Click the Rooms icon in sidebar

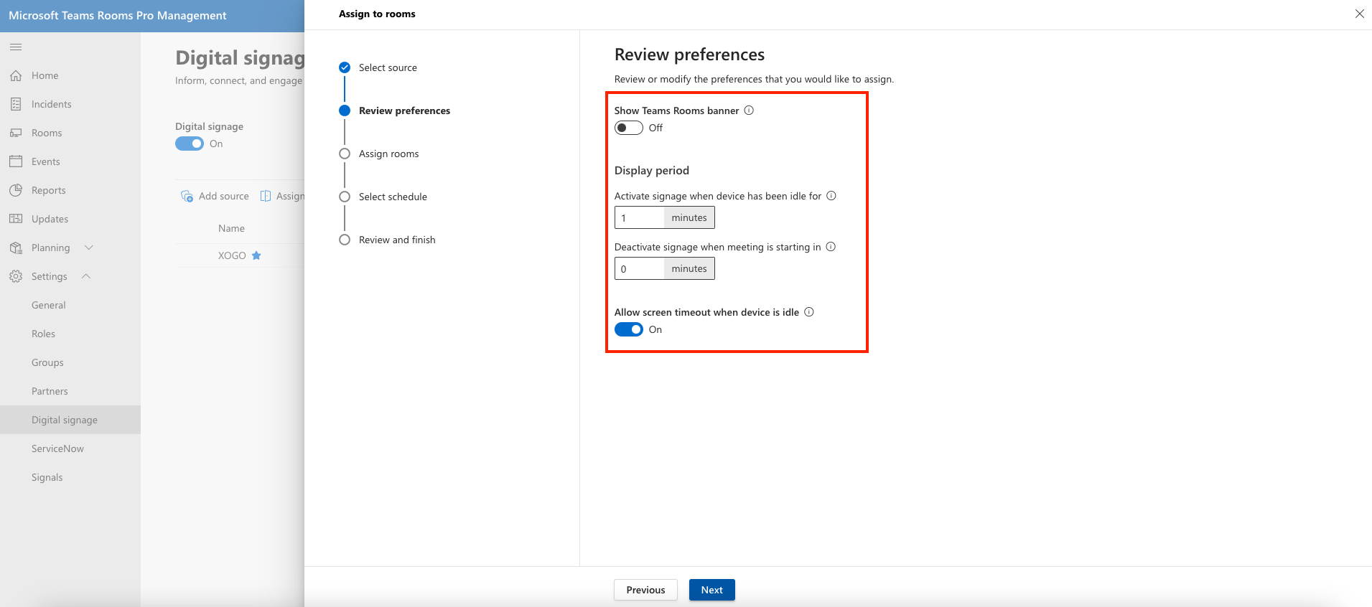coord(16,133)
